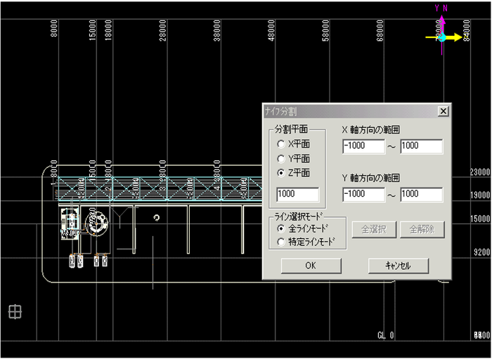Choose the Y平面 radio button
This screenshot has width=492, height=359.
click(x=282, y=158)
